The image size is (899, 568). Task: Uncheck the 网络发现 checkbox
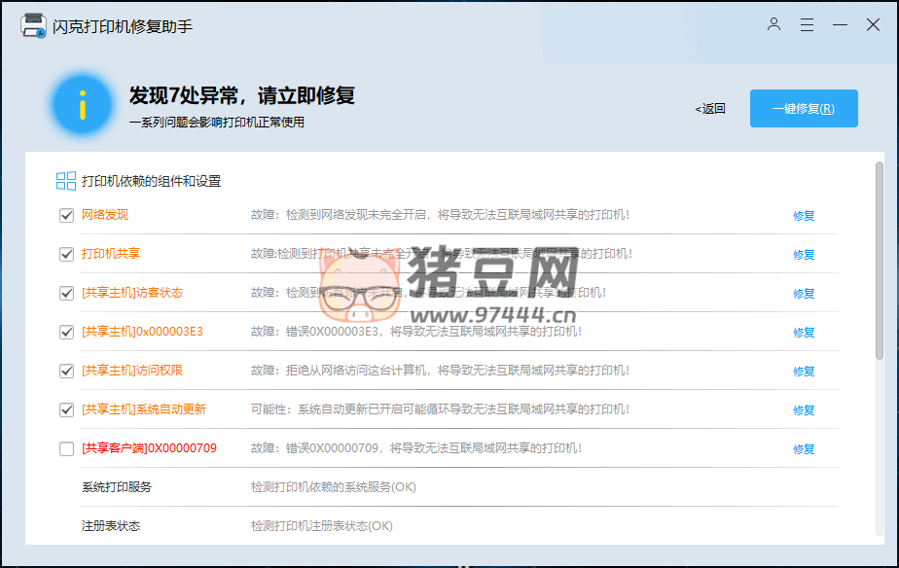(x=66, y=216)
